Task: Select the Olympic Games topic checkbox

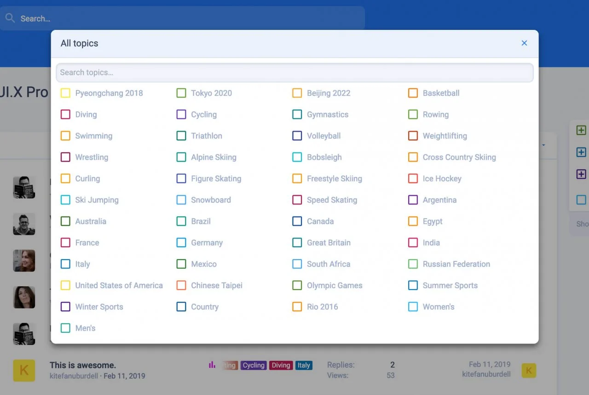Action: (x=297, y=285)
